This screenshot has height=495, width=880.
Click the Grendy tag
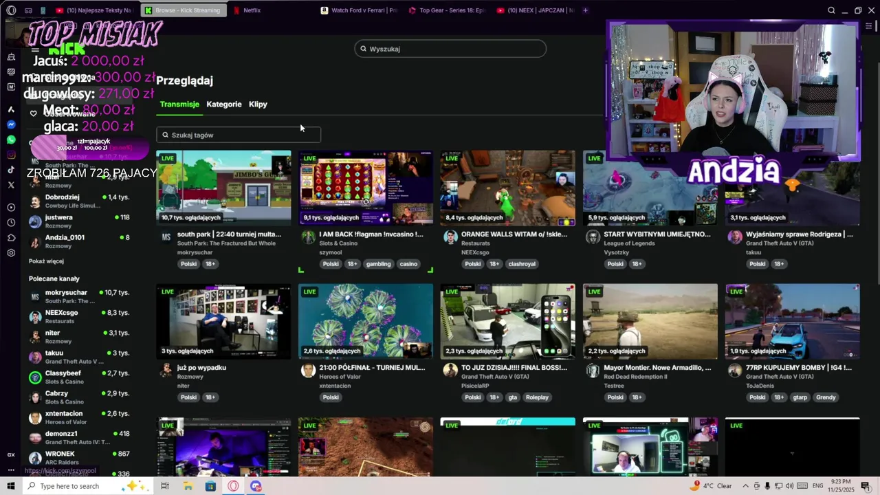(826, 397)
